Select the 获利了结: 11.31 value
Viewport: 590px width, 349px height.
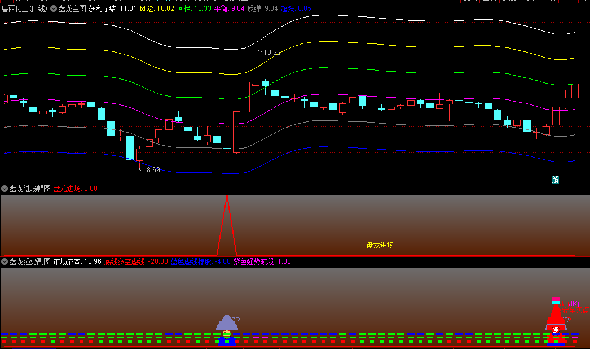[x=112, y=8]
